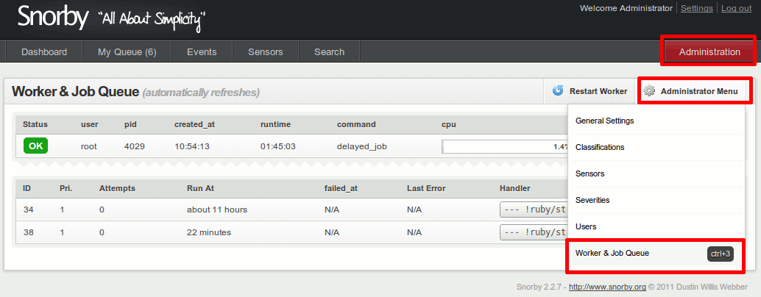
Task: Click the ctrl+3 shortcut badge
Action: pyautogui.click(x=721, y=254)
